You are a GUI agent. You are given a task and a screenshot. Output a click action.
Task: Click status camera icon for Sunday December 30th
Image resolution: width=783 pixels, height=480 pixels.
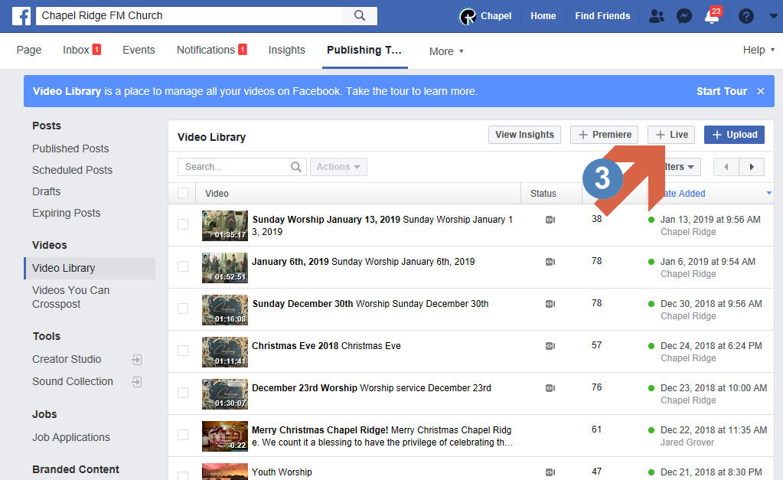tap(550, 304)
